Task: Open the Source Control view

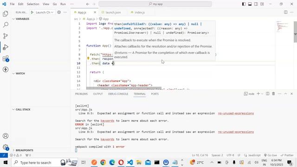Action: [6, 36]
